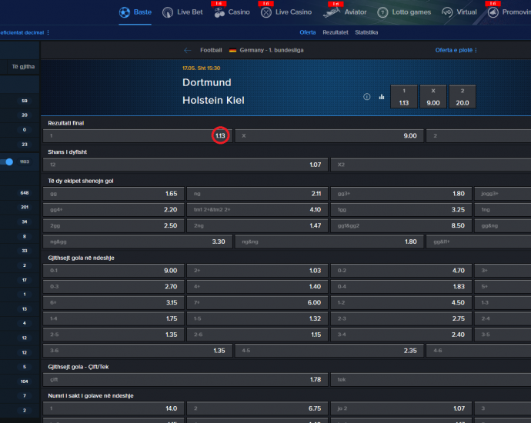Expand the Oferta e plotë menu

(x=456, y=50)
